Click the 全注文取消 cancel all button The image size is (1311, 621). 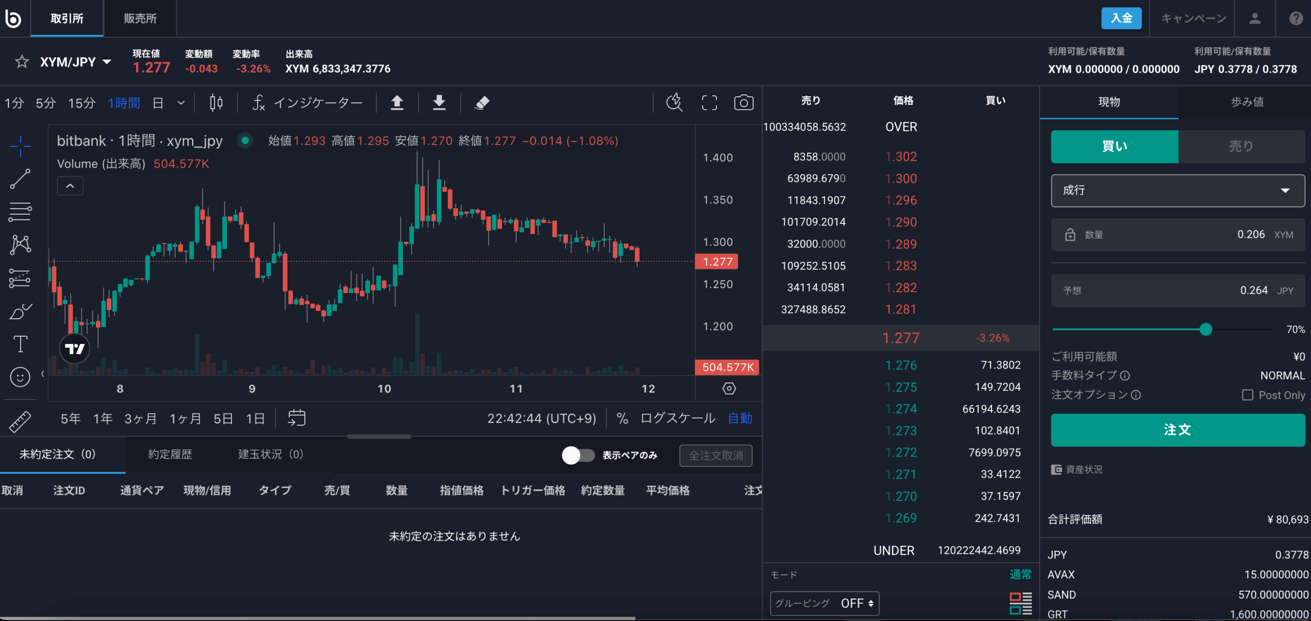pos(716,456)
